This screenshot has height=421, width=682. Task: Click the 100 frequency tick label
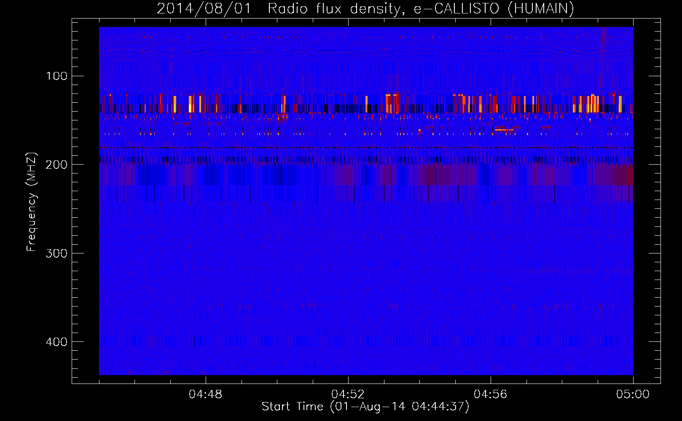point(56,76)
